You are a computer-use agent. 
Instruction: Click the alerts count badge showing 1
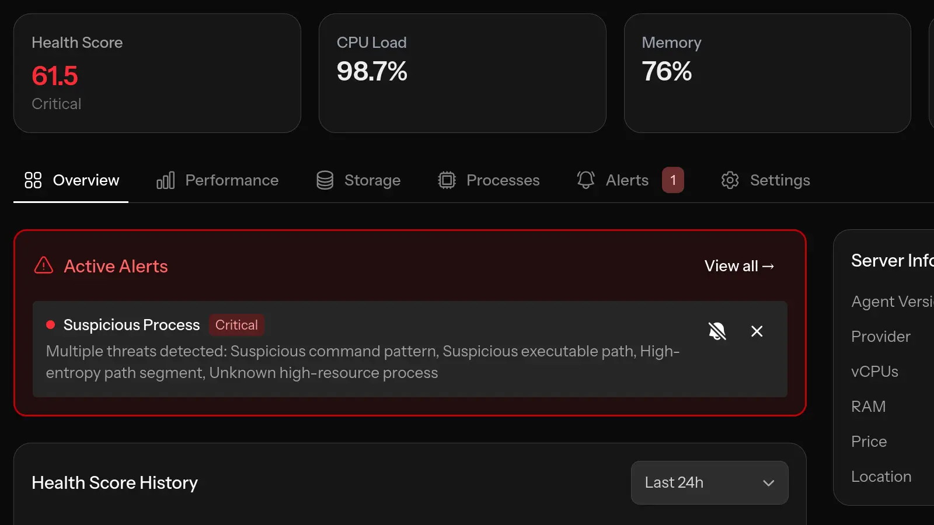pos(672,180)
